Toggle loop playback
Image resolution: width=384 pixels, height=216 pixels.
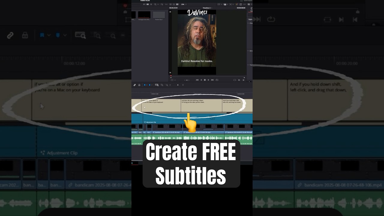point(217,80)
